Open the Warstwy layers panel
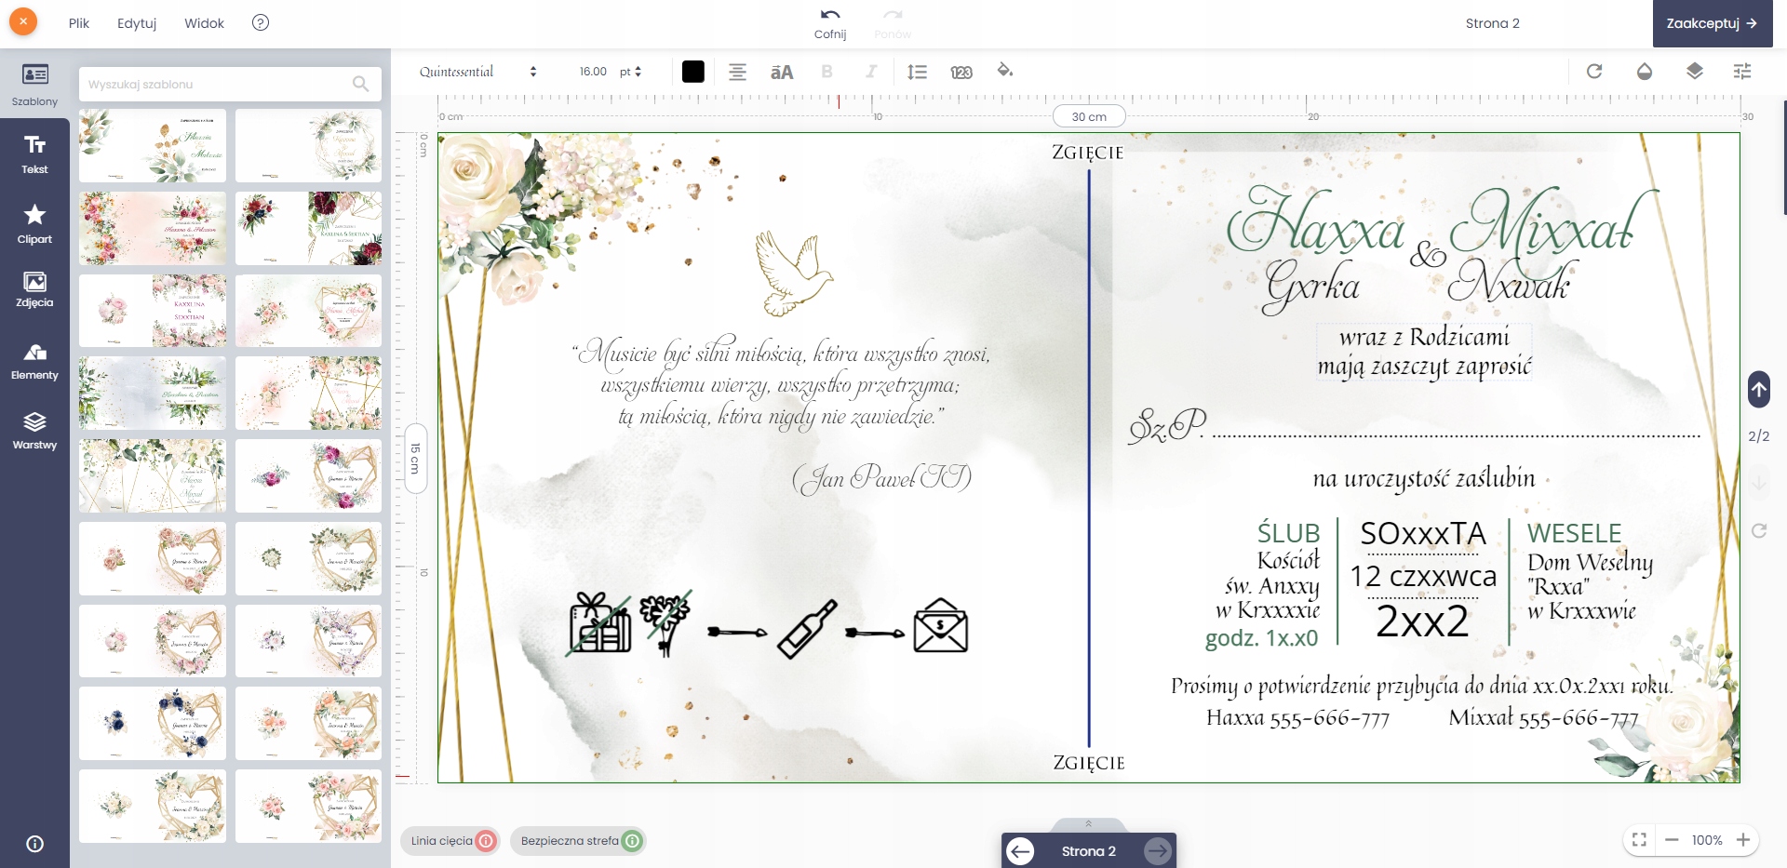This screenshot has height=868, width=1787. (34, 431)
